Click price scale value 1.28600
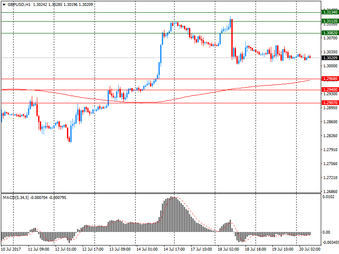The width and height of the screenshot is (339, 254). (x=330, y=122)
